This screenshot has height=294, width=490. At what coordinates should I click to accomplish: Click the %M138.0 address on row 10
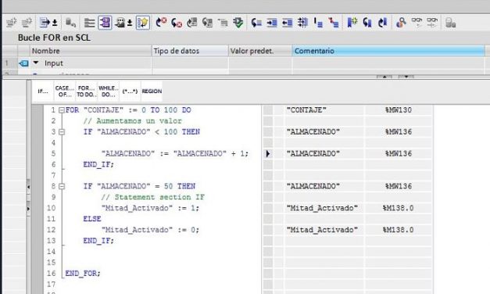point(398,208)
